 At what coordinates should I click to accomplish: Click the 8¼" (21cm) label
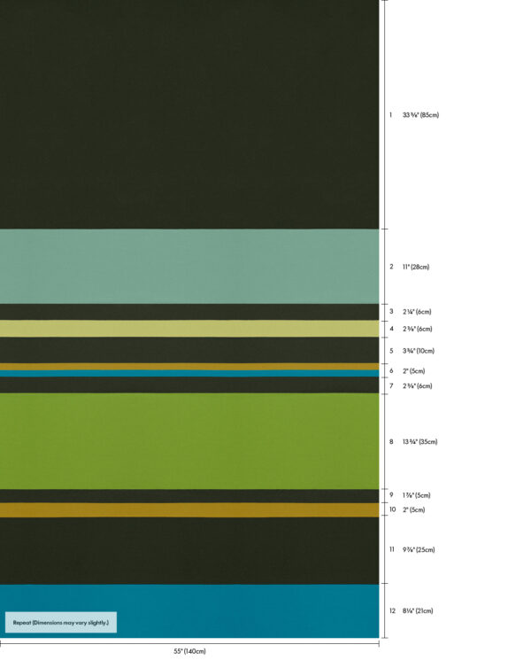pos(417,611)
